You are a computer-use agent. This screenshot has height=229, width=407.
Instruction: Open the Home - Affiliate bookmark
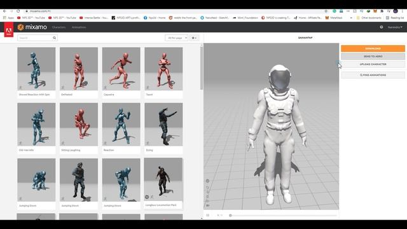coord(308,18)
